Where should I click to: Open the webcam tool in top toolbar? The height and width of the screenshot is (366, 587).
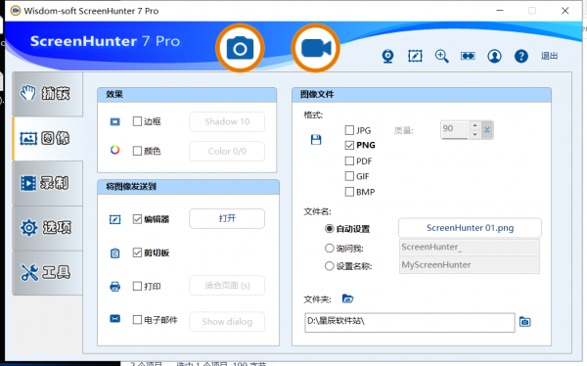[x=387, y=56]
